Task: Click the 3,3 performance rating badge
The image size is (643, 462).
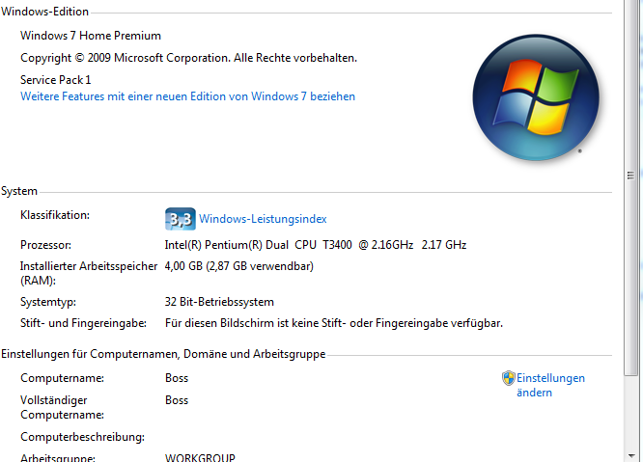Action: tap(180, 219)
